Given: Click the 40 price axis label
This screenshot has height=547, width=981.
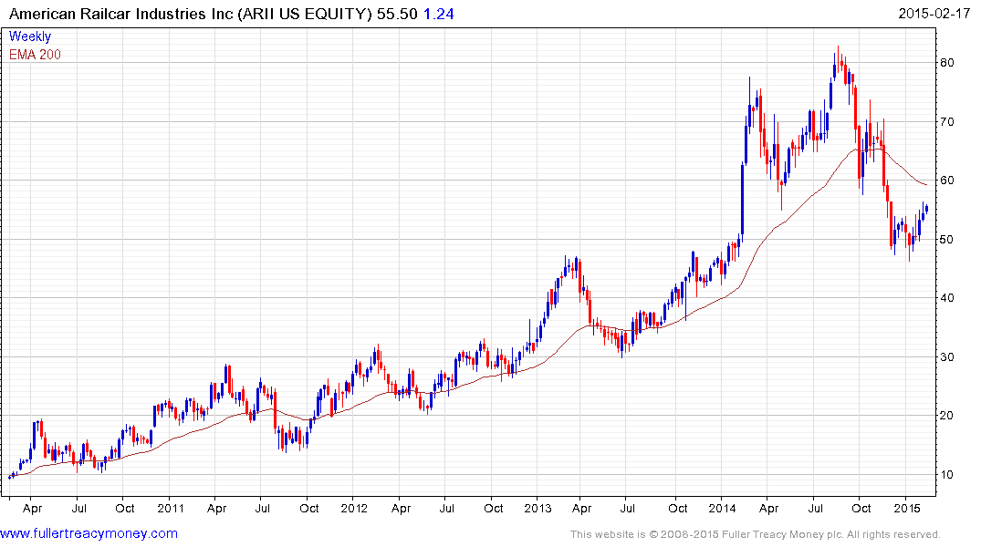Looking at the screenshot, I should (947, 298).
